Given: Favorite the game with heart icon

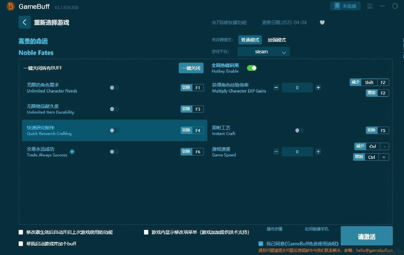Looking at the screenshot, I should 322,22.
